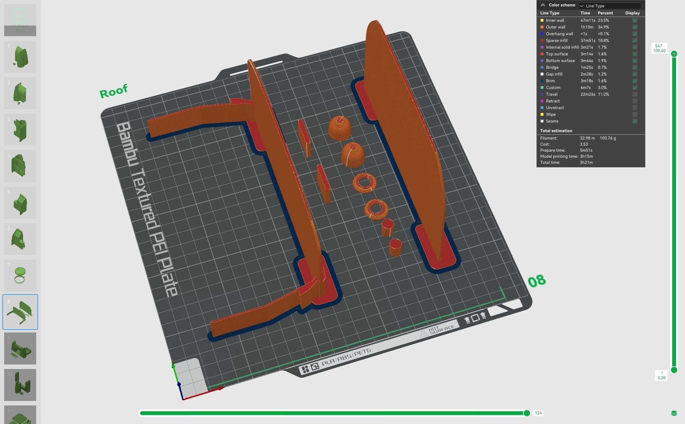This screenshot has height=424, width=685.
Task: Enable Travel moves display checkbox
Action: pyautogui.click(x=635, y=94)
